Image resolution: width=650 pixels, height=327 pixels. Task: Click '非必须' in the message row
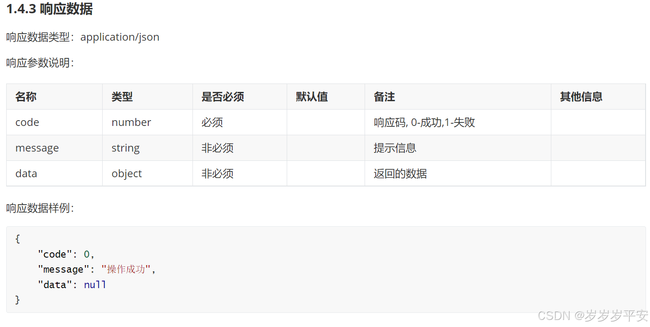[217, 148]
